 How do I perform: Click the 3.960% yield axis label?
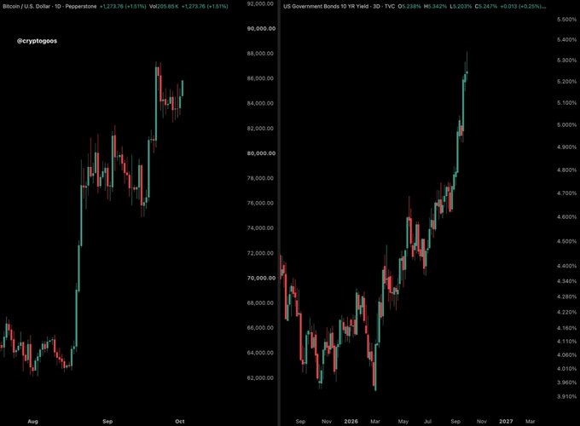click(566, 383)
